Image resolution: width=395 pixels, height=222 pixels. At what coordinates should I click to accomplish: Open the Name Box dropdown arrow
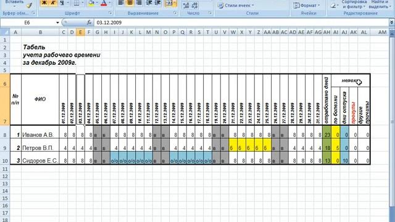click(x=57, y=23)
